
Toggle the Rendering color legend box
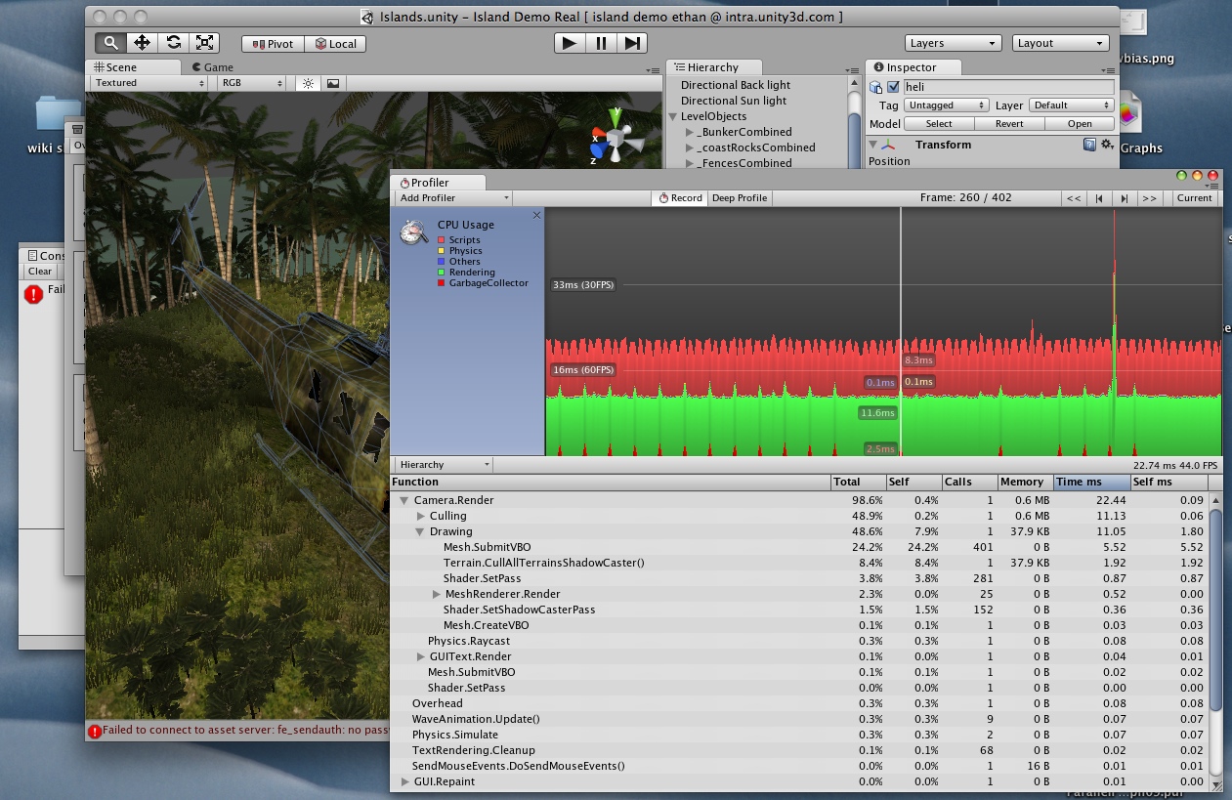point(442,273)
